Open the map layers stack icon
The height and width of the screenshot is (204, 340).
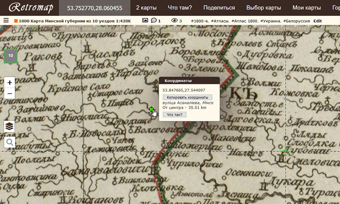(x=9, y=126)
